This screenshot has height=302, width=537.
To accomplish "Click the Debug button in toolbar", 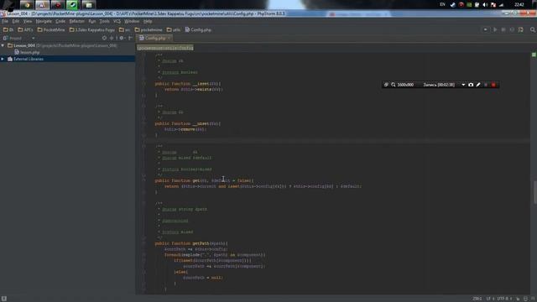I will (503, 30).
